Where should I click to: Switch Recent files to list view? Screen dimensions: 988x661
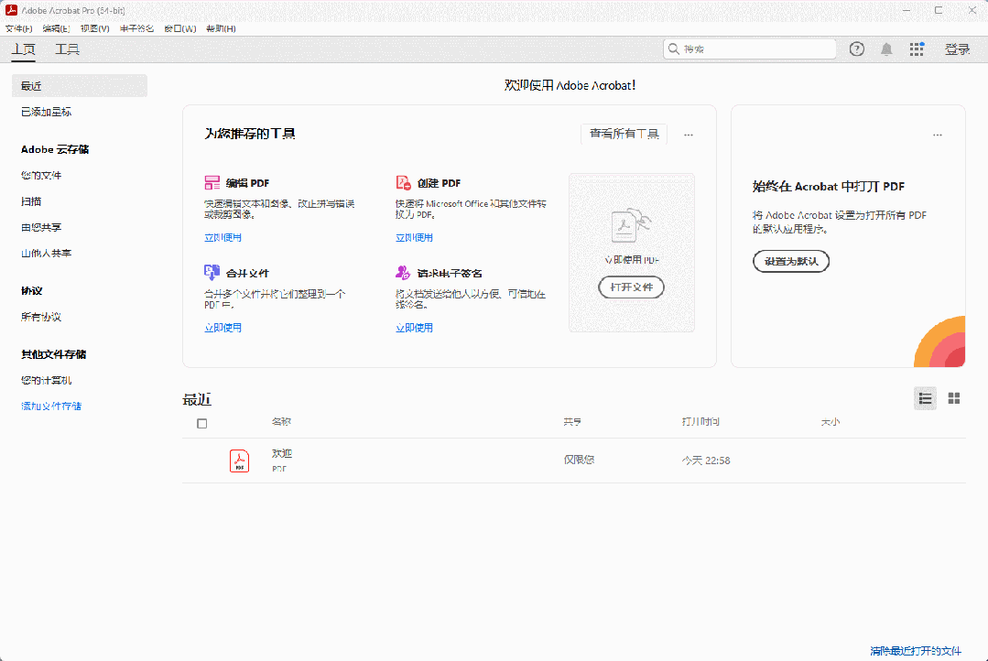pyautogui.click(x=925, y=398)
